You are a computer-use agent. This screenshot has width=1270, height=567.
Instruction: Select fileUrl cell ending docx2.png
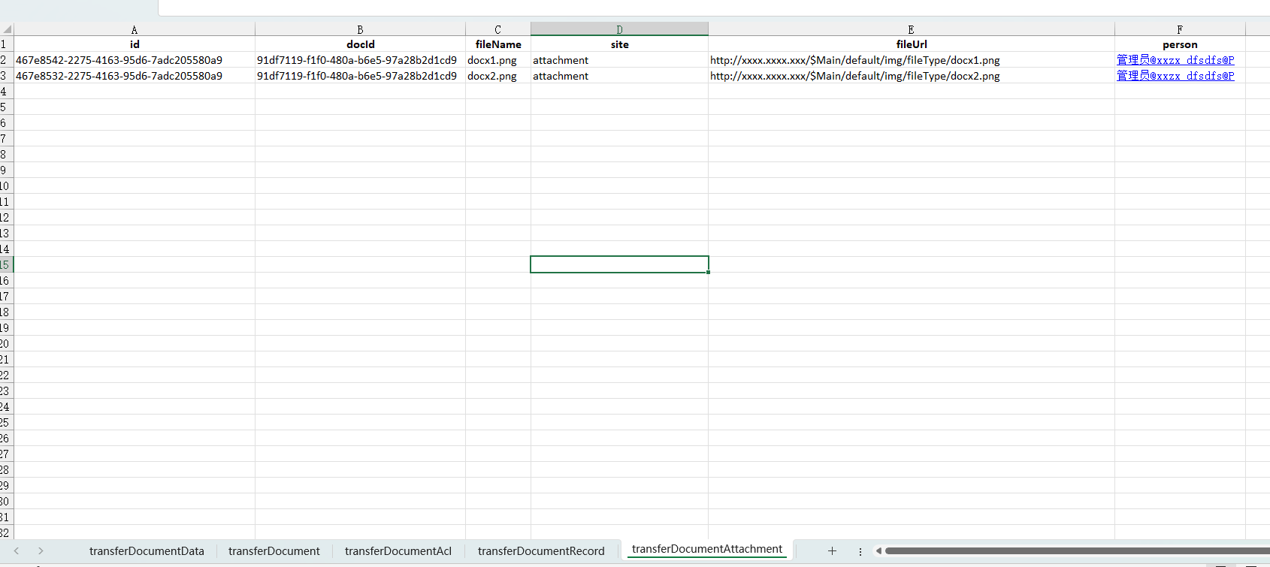click(911, 76)
